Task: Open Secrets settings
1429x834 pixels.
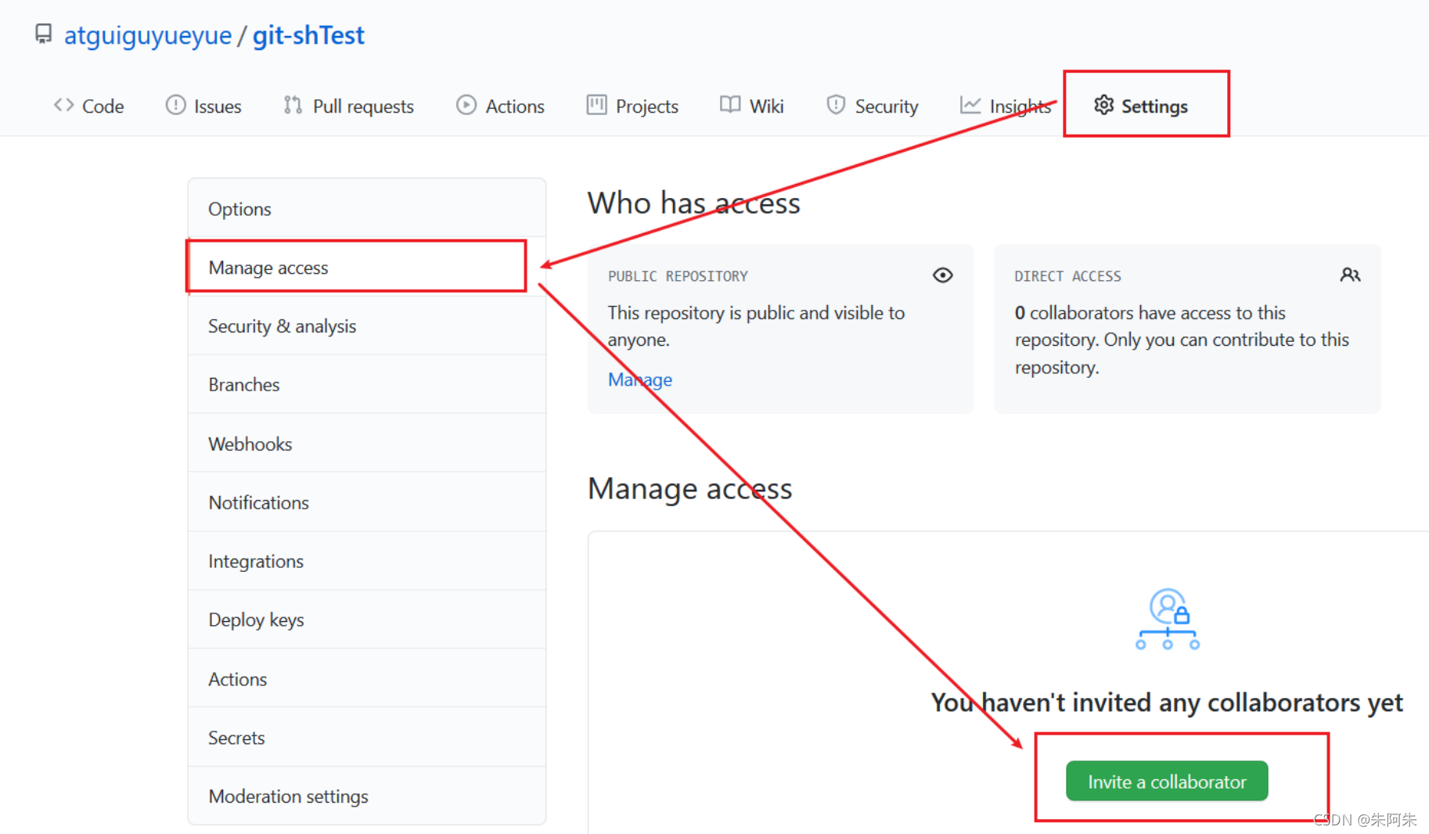Action: (x=366, y=738)
